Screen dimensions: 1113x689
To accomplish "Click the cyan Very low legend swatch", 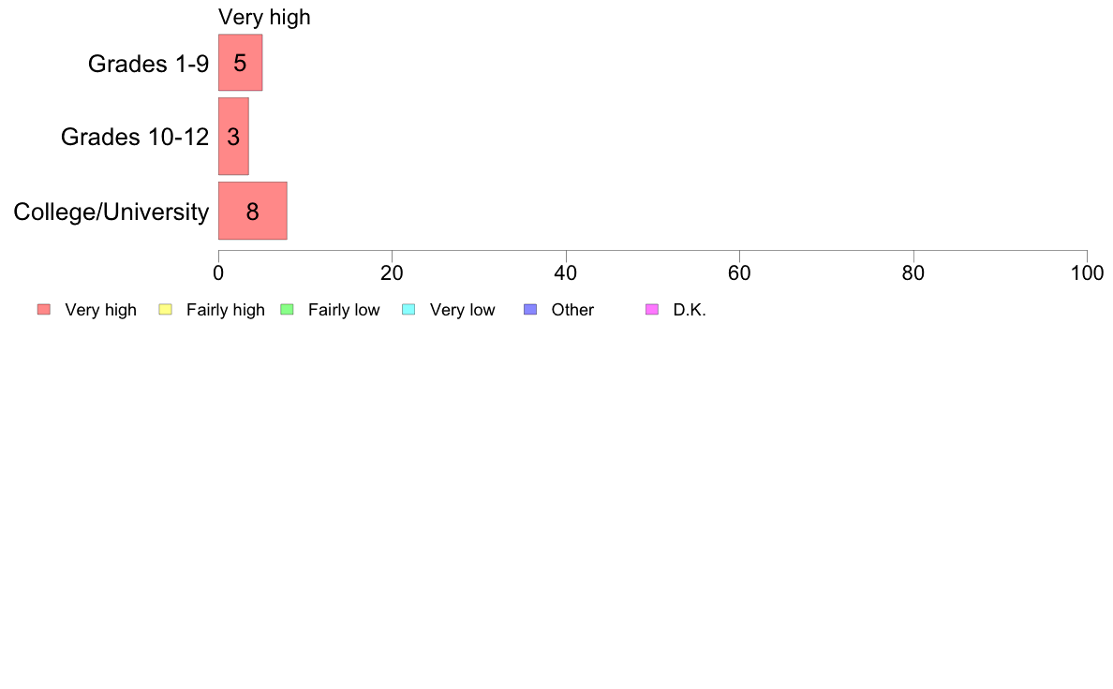I will point(408,309).
